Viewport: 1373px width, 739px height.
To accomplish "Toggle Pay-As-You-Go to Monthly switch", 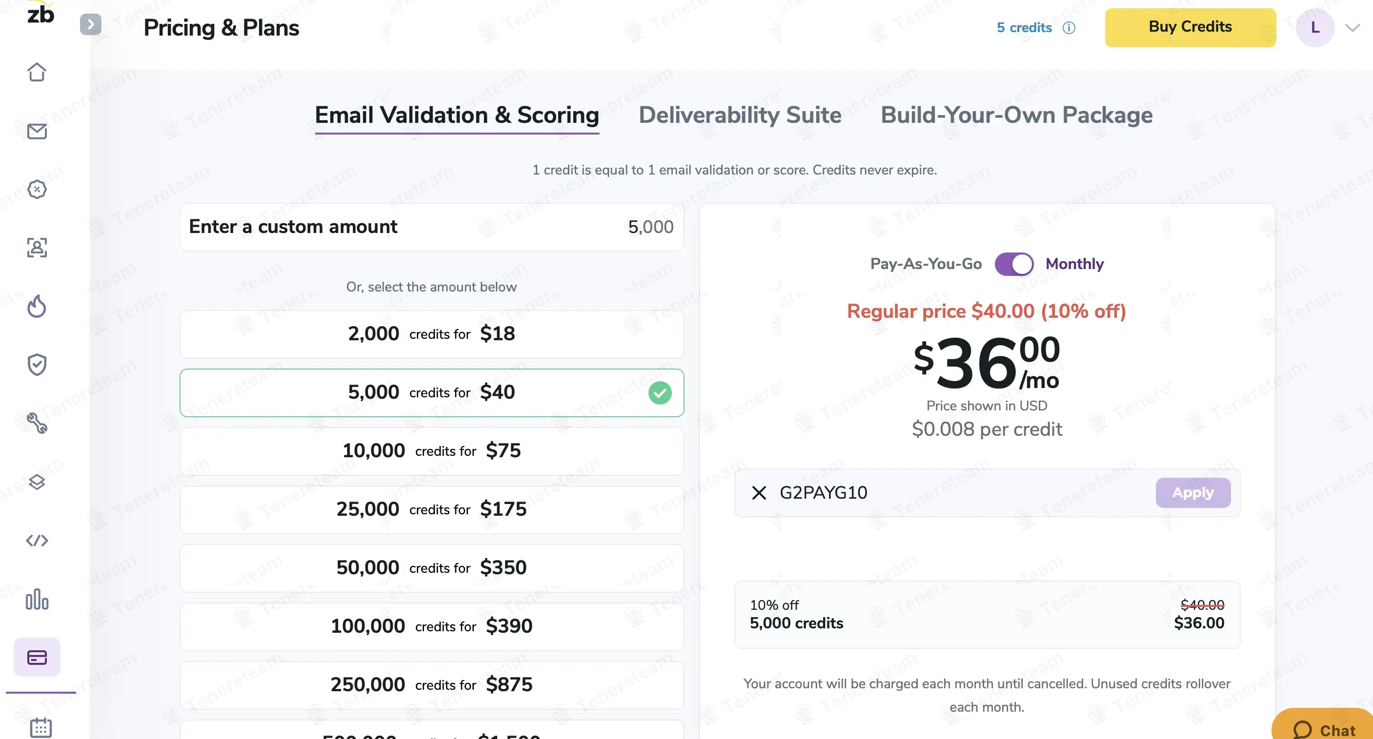I will (x=1013, y=264).
